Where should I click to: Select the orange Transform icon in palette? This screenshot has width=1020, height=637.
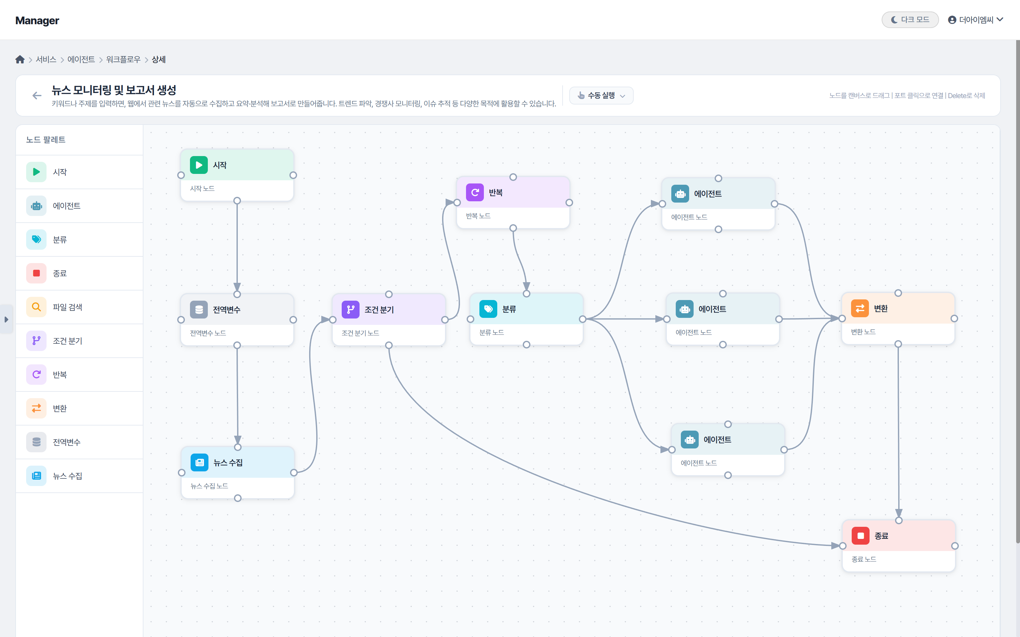point(36,408)
